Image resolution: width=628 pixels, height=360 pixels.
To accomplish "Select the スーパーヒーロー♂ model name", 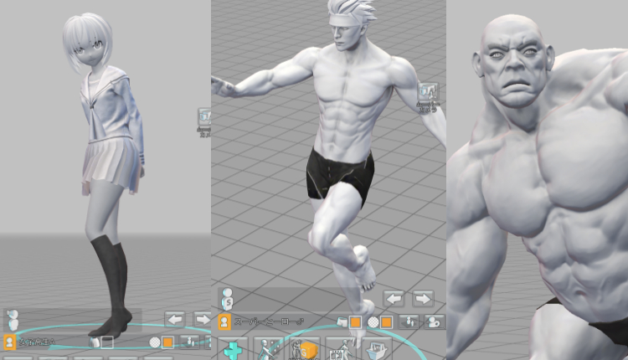I will (269, 321).
